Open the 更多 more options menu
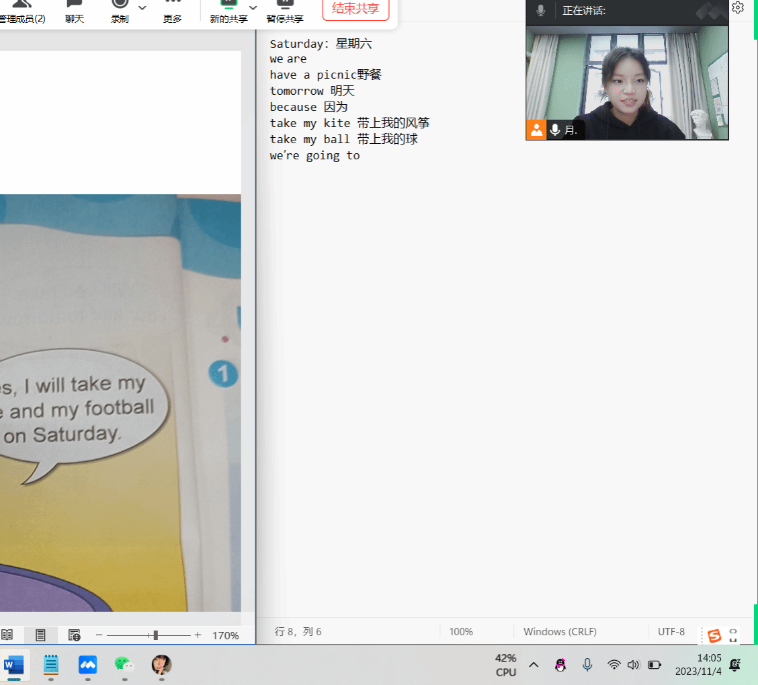The width and height of the screenshot is (758, 685). pyautogui.click(x=173, y=12)
